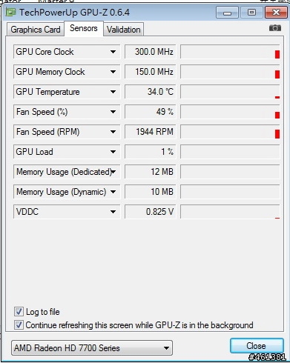290x363 pixels.
Task: Expand the GPU Memory Clock sensor options
Action: (x=113, y=72)
